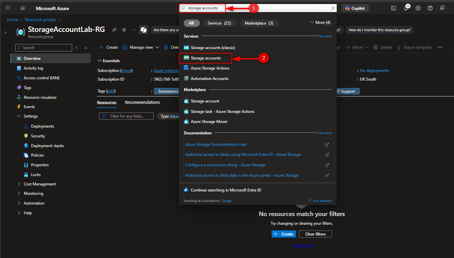Viewport: 454px width, 258px height.
Task: Click the Clear filters button
Action: [315, 234]
